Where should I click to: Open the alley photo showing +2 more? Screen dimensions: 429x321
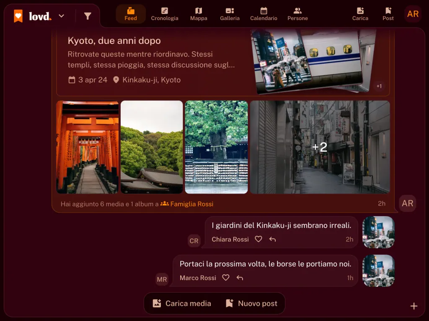[x=320, y=147]
